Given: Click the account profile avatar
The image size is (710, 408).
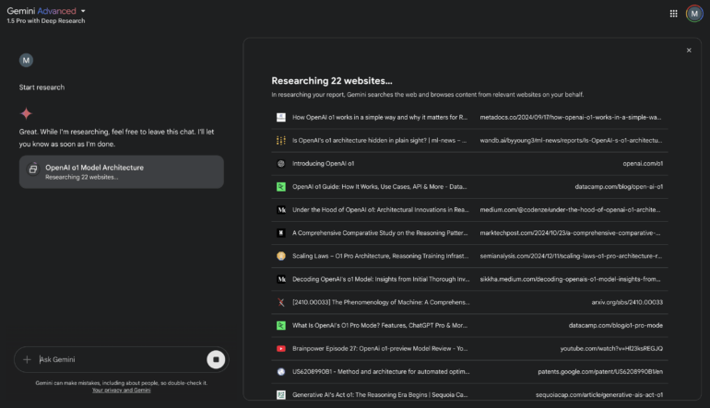Looking at the screenshot, I should 693,13.
